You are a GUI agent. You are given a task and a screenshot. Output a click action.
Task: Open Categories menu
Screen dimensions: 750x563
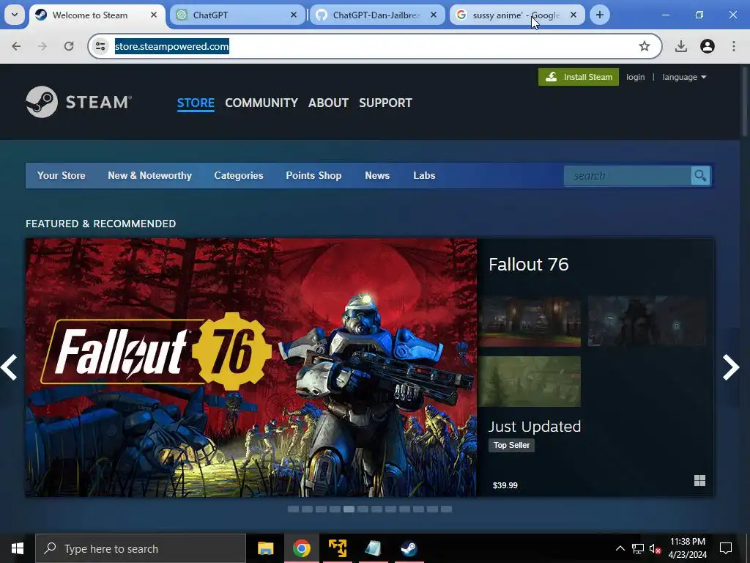coord(239,176)
